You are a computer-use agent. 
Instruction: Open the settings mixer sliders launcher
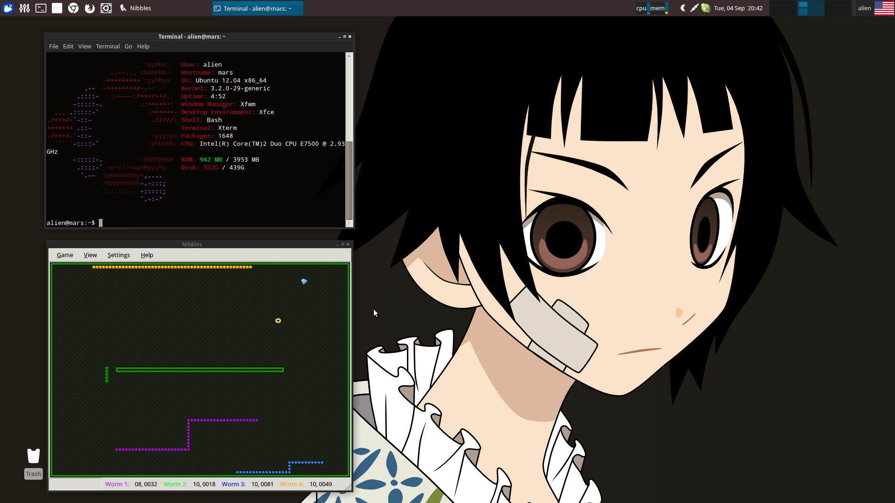click(25, 8)
